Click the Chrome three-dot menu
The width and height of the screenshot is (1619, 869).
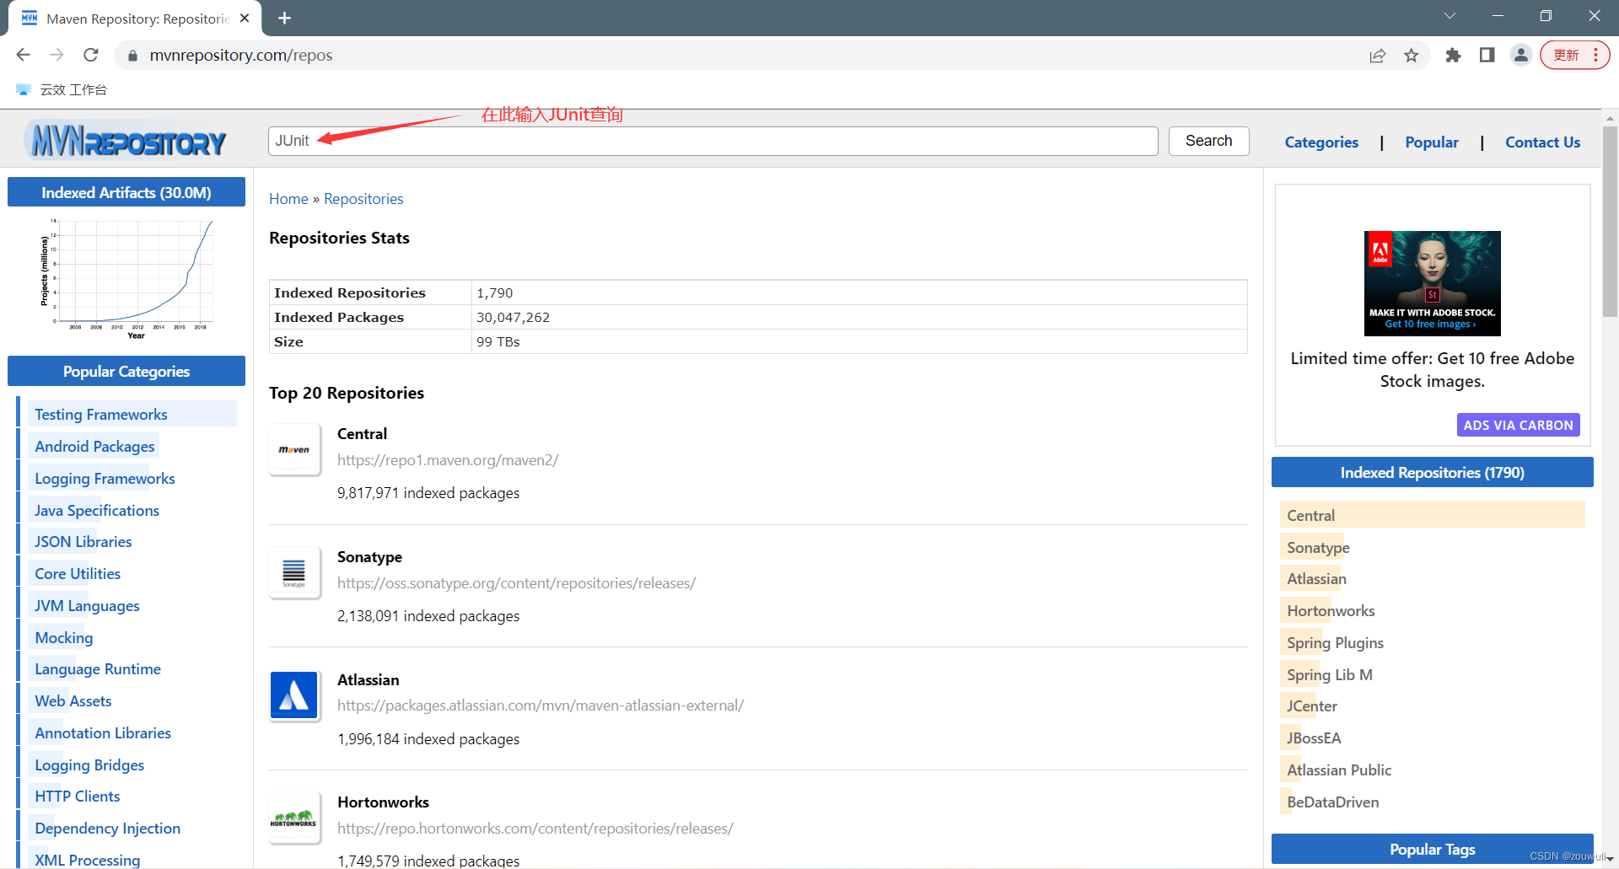pos(1596,56)
